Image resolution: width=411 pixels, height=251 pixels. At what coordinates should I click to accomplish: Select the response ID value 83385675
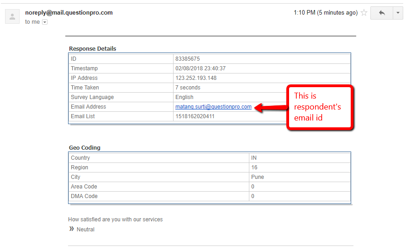pos(187,59)
